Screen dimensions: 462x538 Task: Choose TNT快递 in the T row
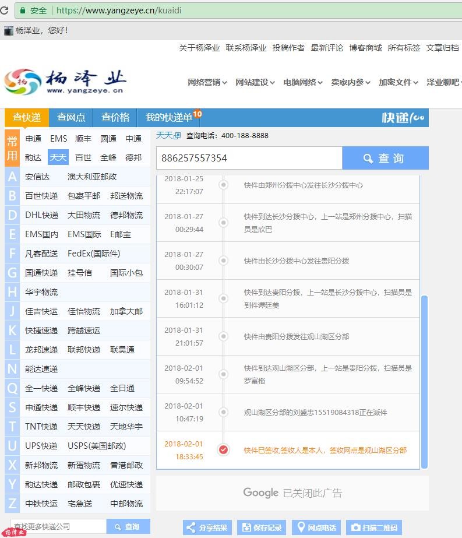coord(41,427)
